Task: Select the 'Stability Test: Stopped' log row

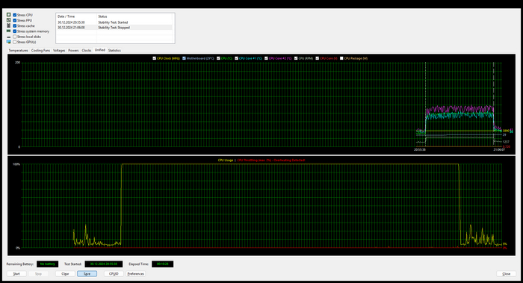Action: tap(114, 28)
